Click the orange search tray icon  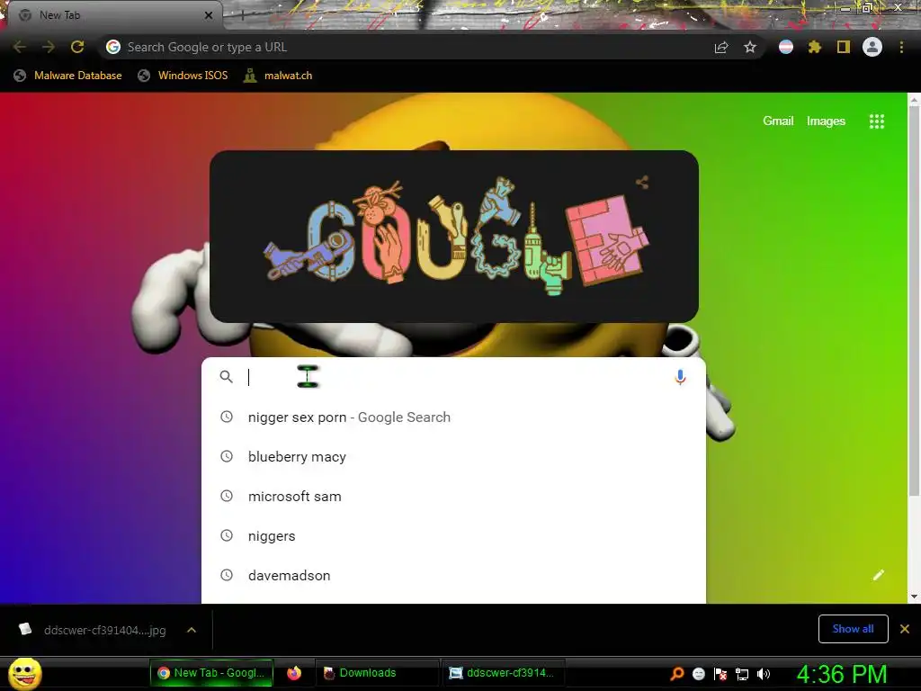click(x=677, y=673)
